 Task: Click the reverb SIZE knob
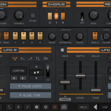pos(94,15)
